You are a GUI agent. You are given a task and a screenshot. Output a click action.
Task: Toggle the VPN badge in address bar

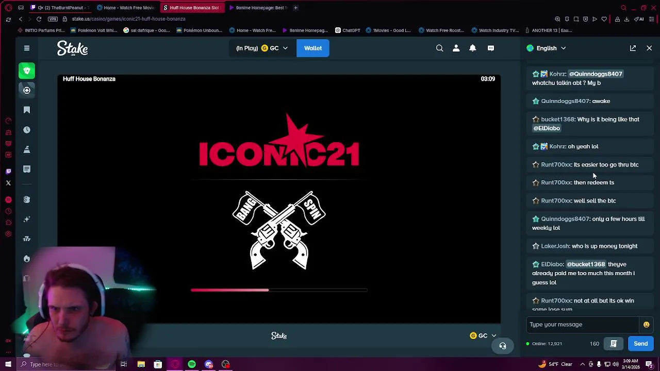pos(53,19)
